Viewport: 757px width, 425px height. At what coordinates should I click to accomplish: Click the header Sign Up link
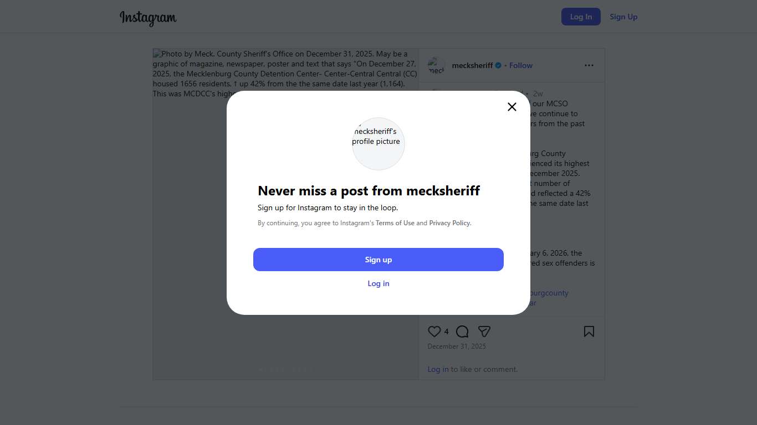click(623, 17)
